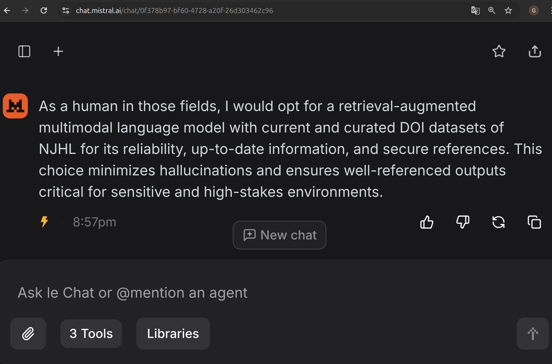Copy the response text
This screenshot has width=552, height=364.
[534, 222]
